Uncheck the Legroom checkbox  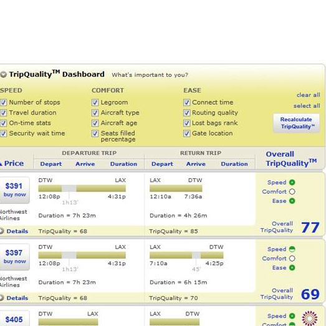point(95,102)
